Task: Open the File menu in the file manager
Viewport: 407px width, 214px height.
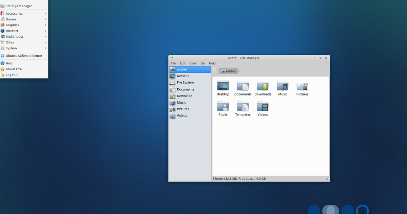Action: click(x=173, y=63)
